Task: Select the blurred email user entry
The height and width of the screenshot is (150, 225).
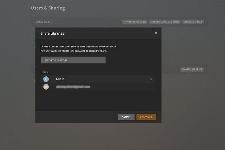Action: click(73, 87)
